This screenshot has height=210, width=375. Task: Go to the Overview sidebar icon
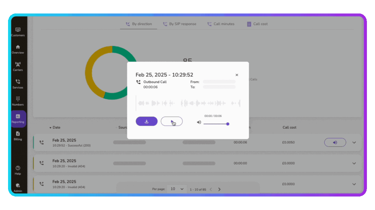[18, 49]
